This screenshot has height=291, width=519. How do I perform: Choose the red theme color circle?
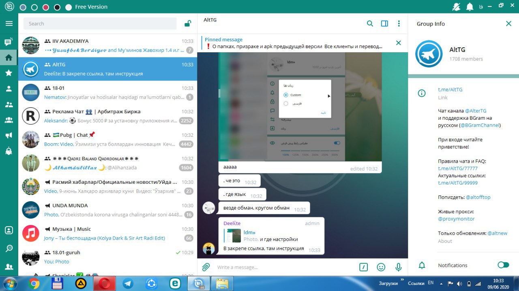point(46,7)
